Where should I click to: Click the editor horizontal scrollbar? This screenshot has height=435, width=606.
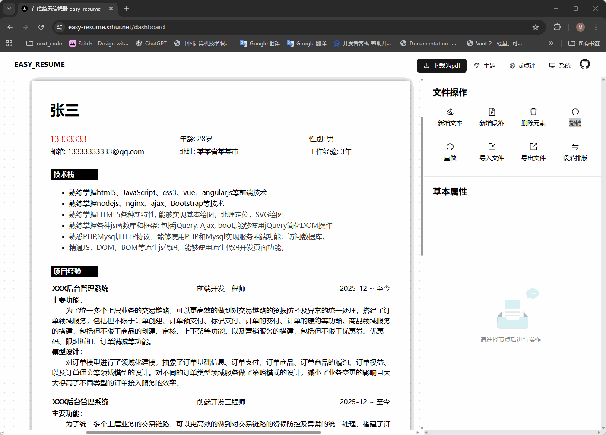pyautogui.click(x=203, y=432)
